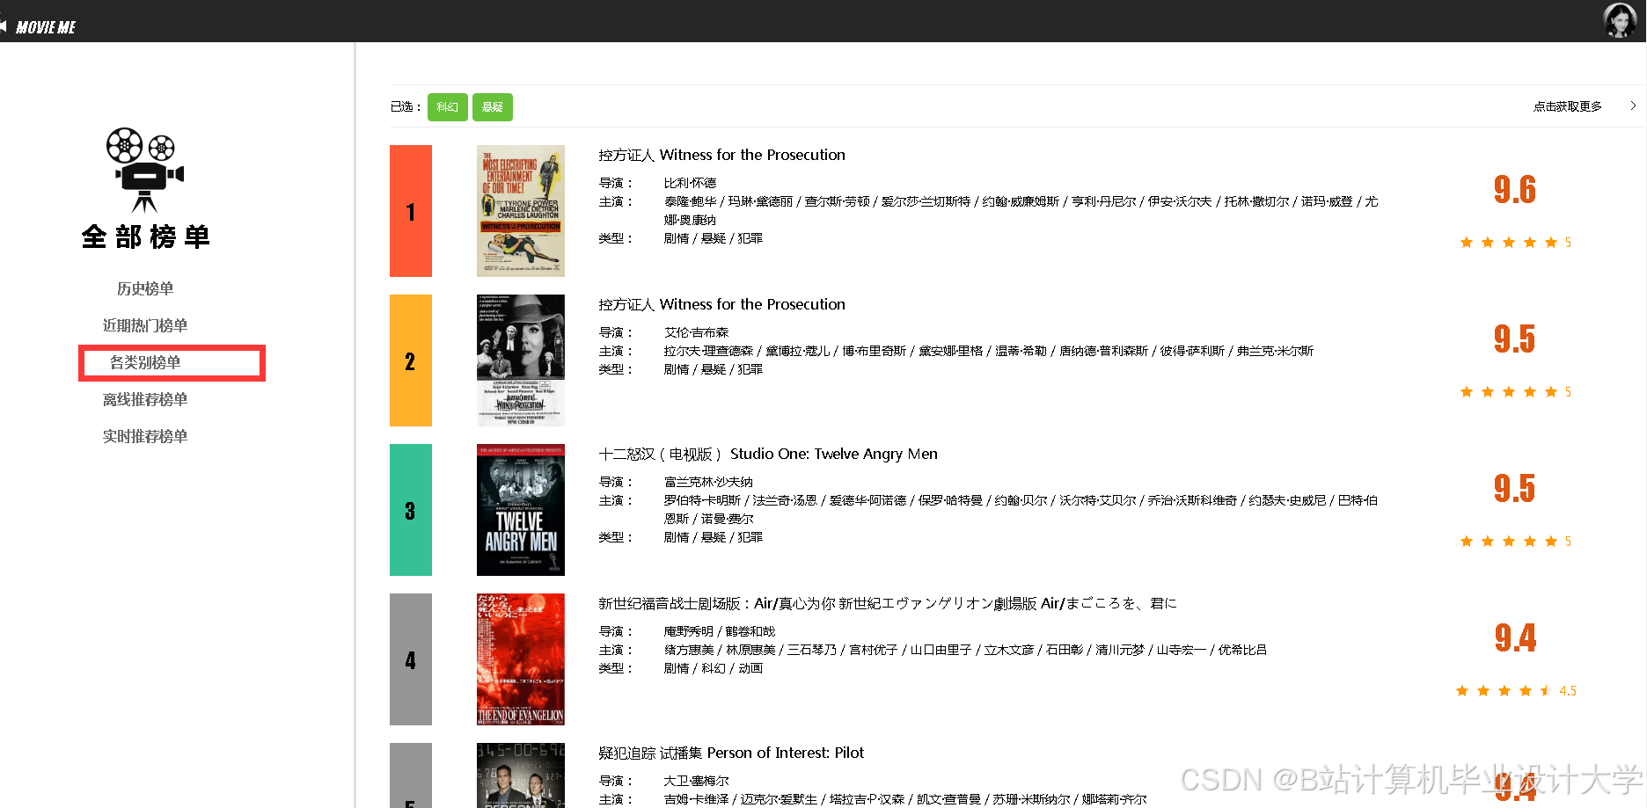Click the 已选： label

tap(406, 106)
